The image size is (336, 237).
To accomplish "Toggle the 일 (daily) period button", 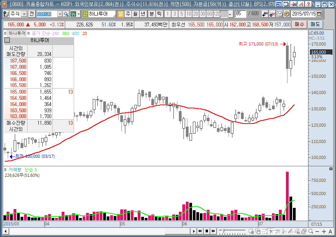I will [120, 14].
